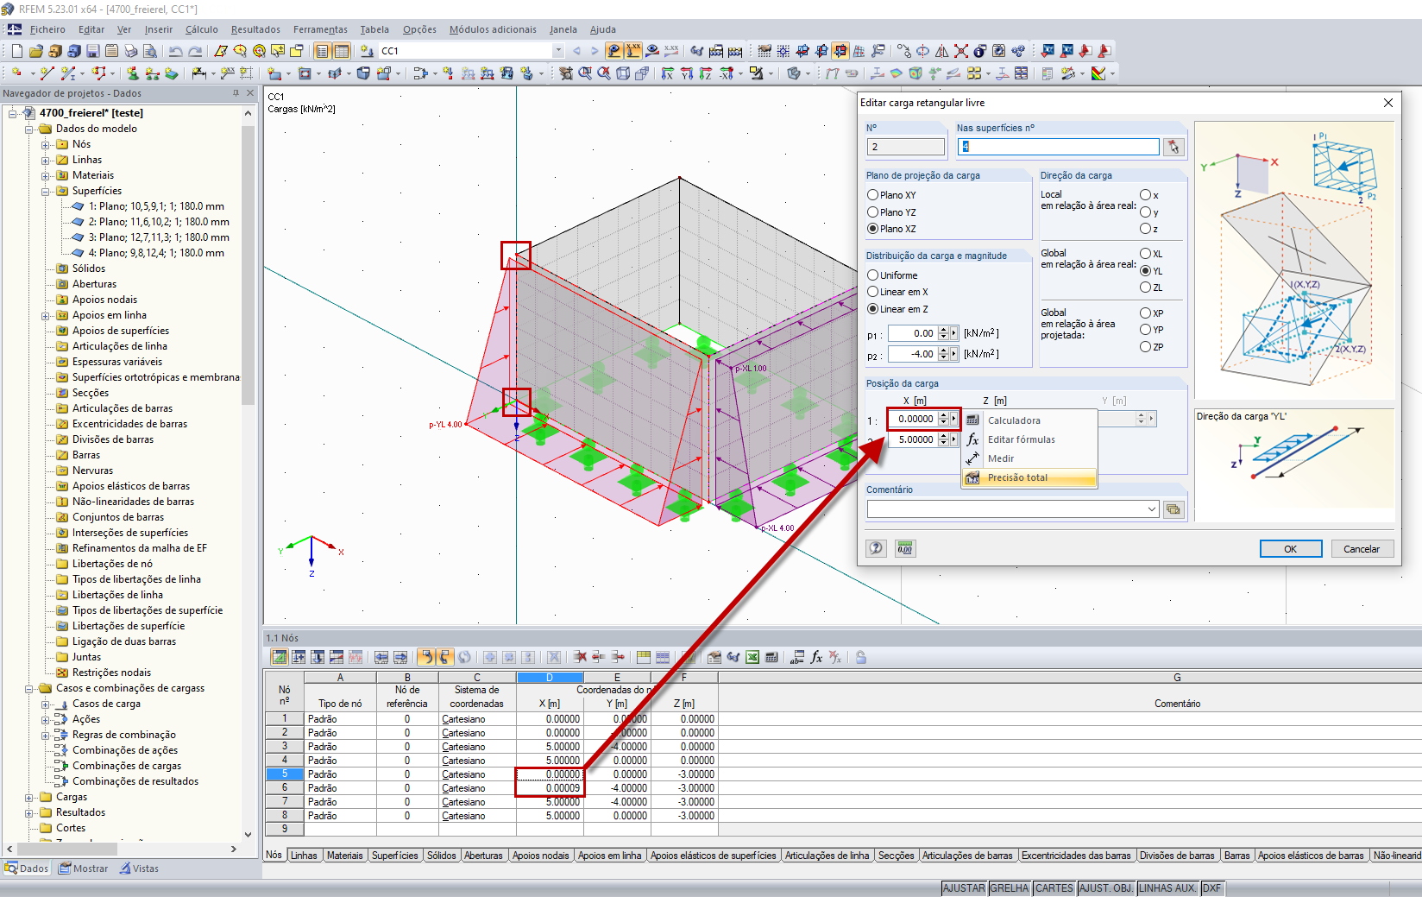Expand the Nós tree node

click(x=46, y=144)
